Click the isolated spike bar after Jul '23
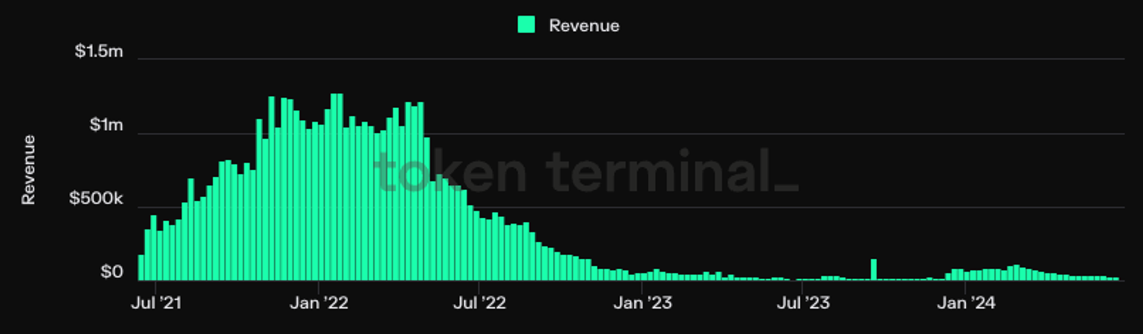The image size is (1143, 334). (x=874, y=269)
